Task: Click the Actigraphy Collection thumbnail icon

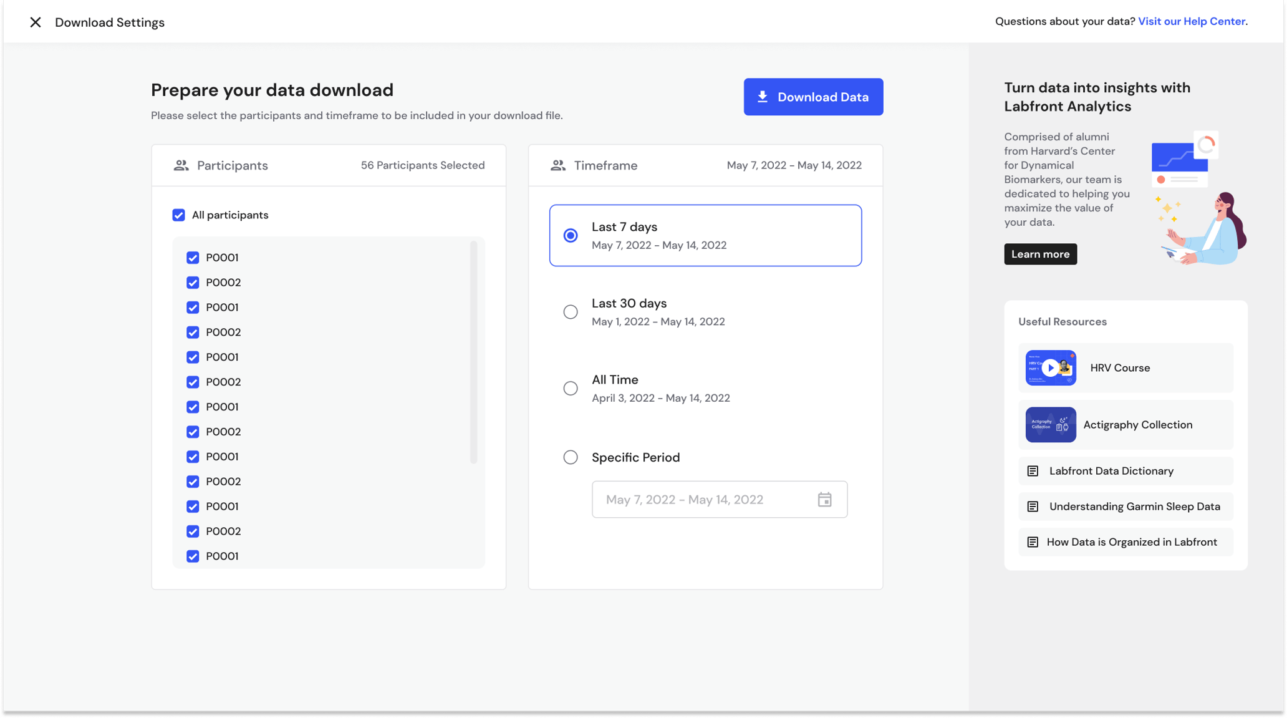Action: (1050, 424)
